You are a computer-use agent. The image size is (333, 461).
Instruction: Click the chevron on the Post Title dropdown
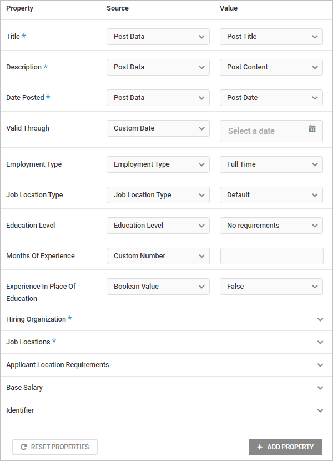314,36
